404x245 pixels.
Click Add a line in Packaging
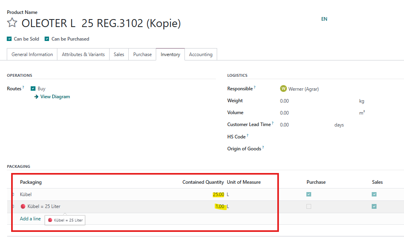[30, 219]
